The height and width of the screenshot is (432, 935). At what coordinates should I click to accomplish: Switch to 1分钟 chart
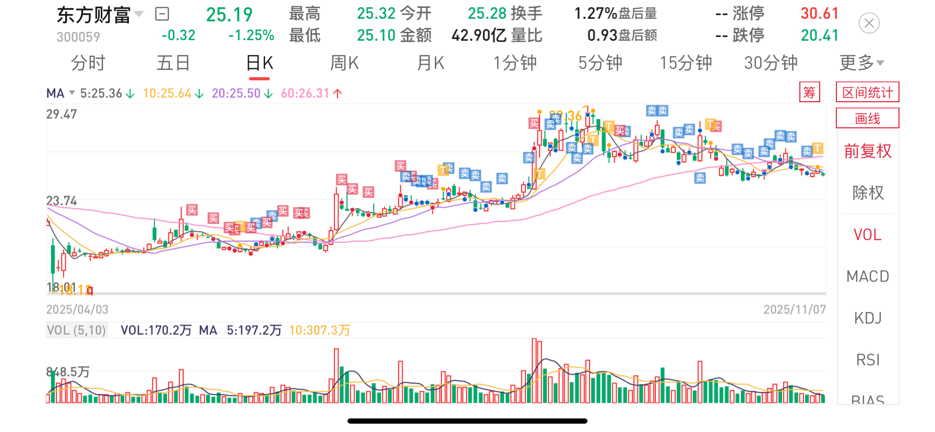click(x=515, y=63)
